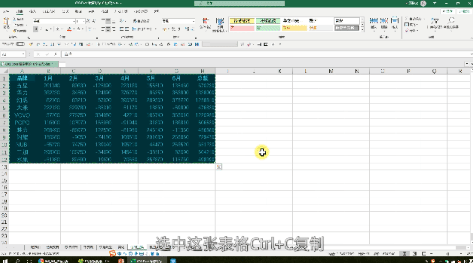Toggle Bold formatting

(x=35, y=29)
